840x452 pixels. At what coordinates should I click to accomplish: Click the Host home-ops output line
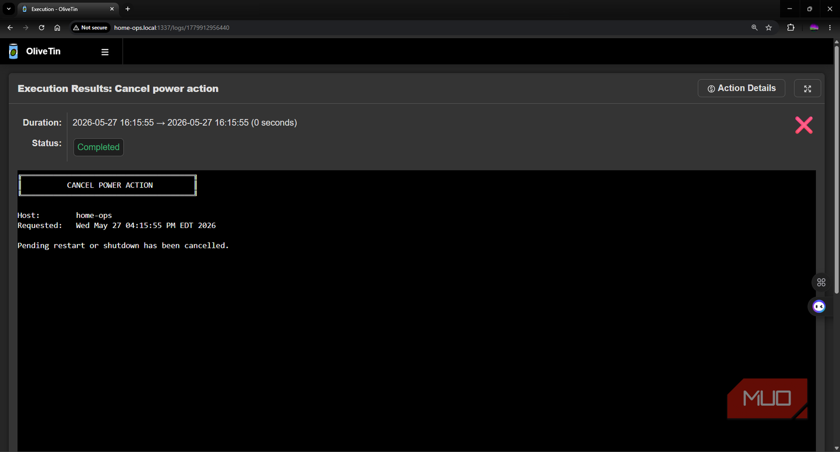65,215
